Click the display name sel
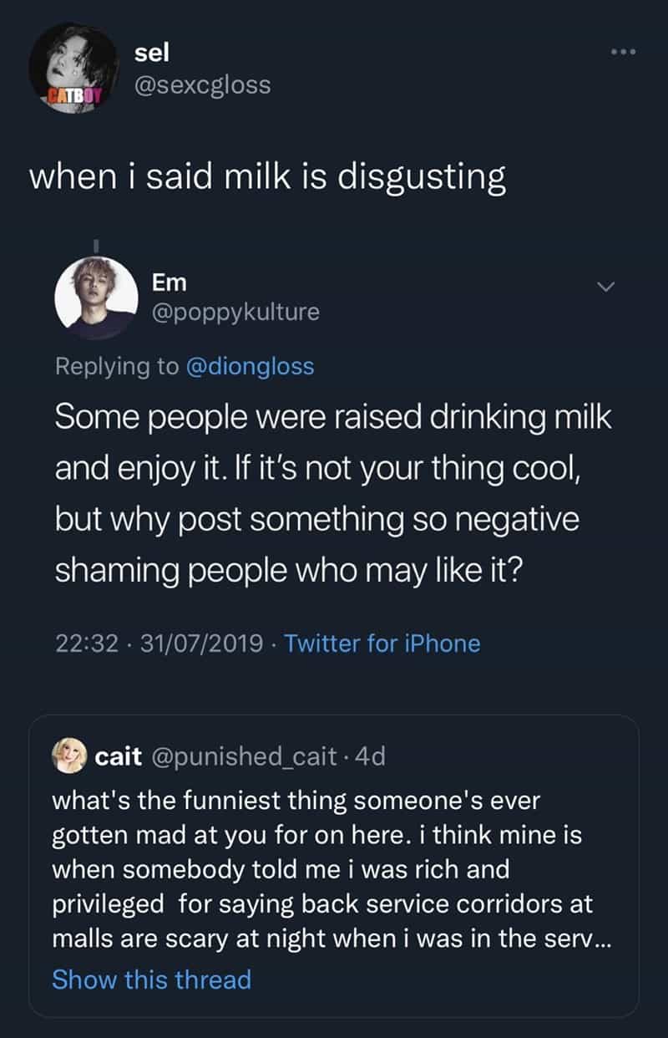668x1038 pixels. 152,52
